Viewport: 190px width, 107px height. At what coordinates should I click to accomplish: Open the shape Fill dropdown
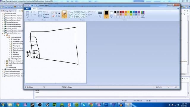point(91,15)
